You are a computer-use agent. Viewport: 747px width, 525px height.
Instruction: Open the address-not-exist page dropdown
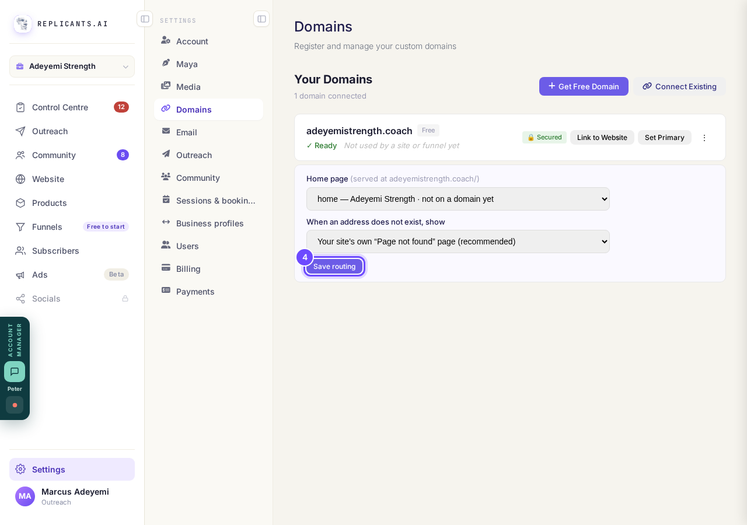[458, 242]
